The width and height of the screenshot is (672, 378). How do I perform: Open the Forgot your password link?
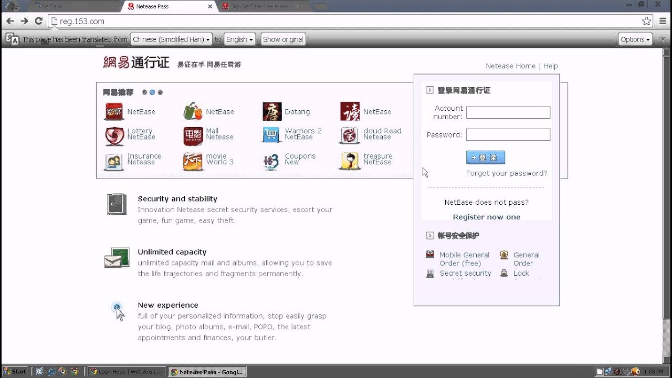tap(507, 173)
